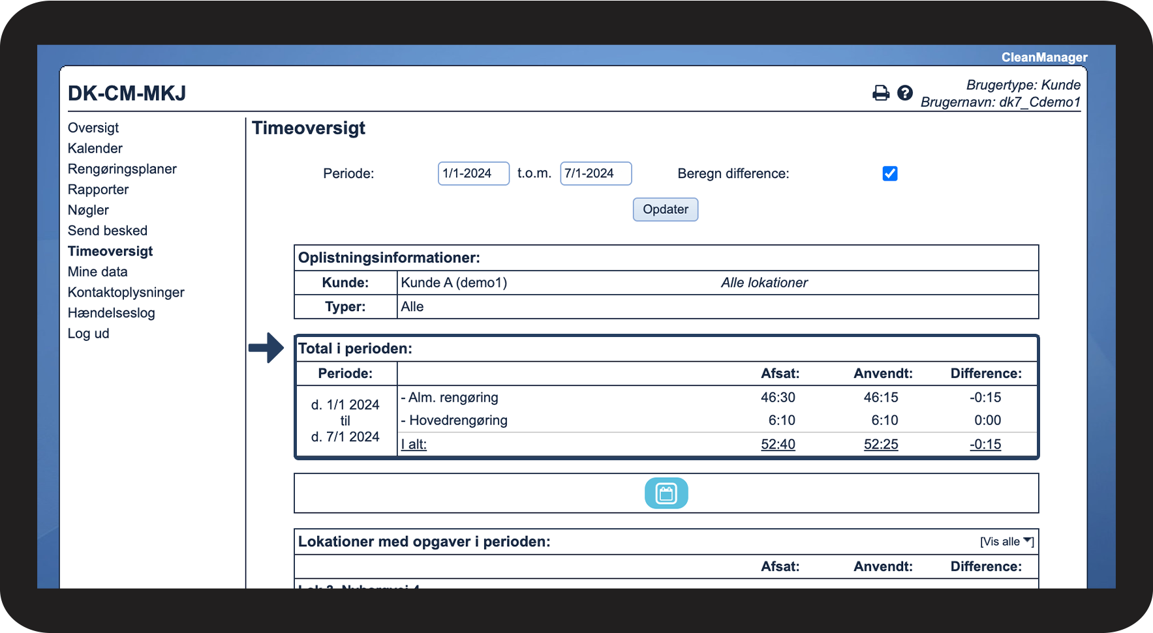Uncheck the Beregn difference checkbox
Image resolution: width=1153 pixels, height=633 pixels.
coord(889,173)
